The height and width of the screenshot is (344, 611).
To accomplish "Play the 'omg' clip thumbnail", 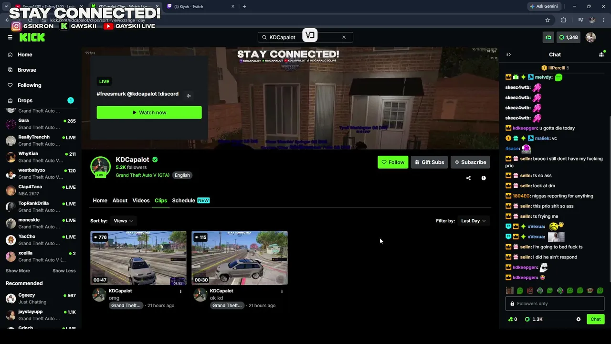I will (138, 258).
